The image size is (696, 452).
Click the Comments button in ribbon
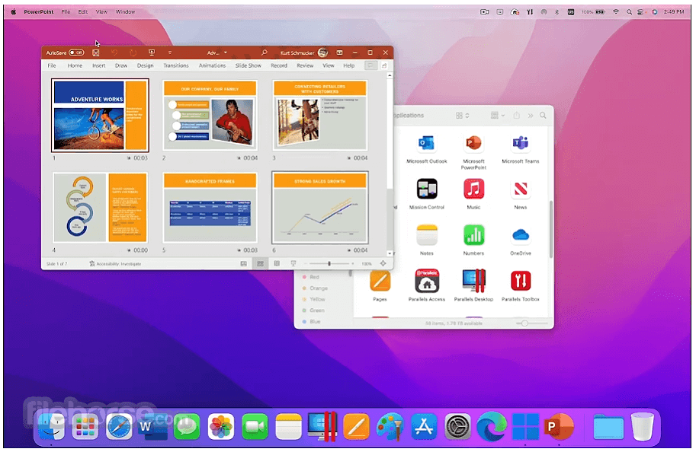(370, 65)
